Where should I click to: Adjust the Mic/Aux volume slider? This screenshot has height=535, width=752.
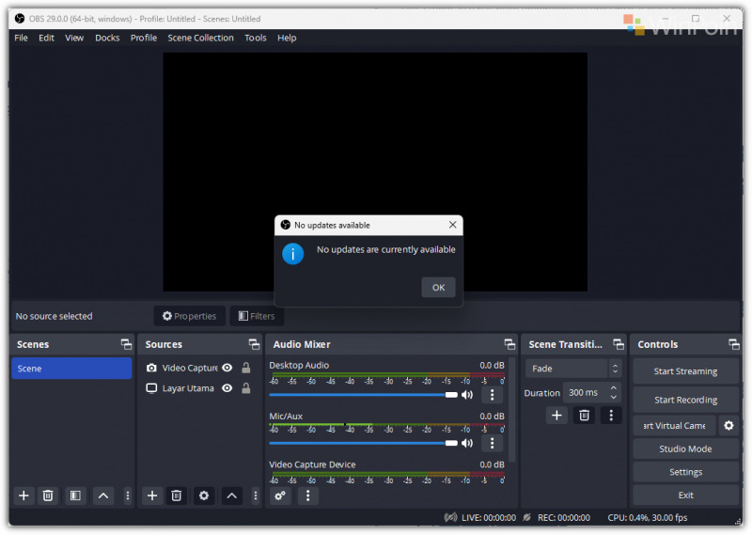point(364,443)
